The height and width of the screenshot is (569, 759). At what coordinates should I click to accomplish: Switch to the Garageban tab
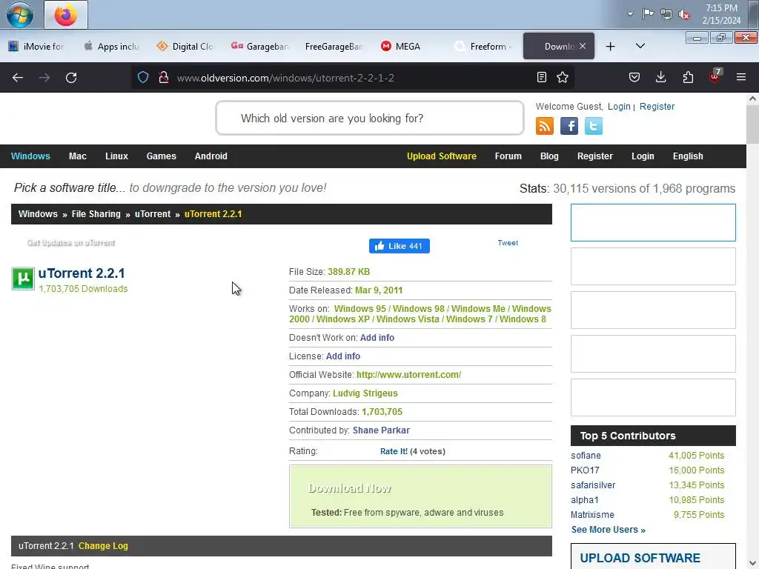[x=259, y=47]
